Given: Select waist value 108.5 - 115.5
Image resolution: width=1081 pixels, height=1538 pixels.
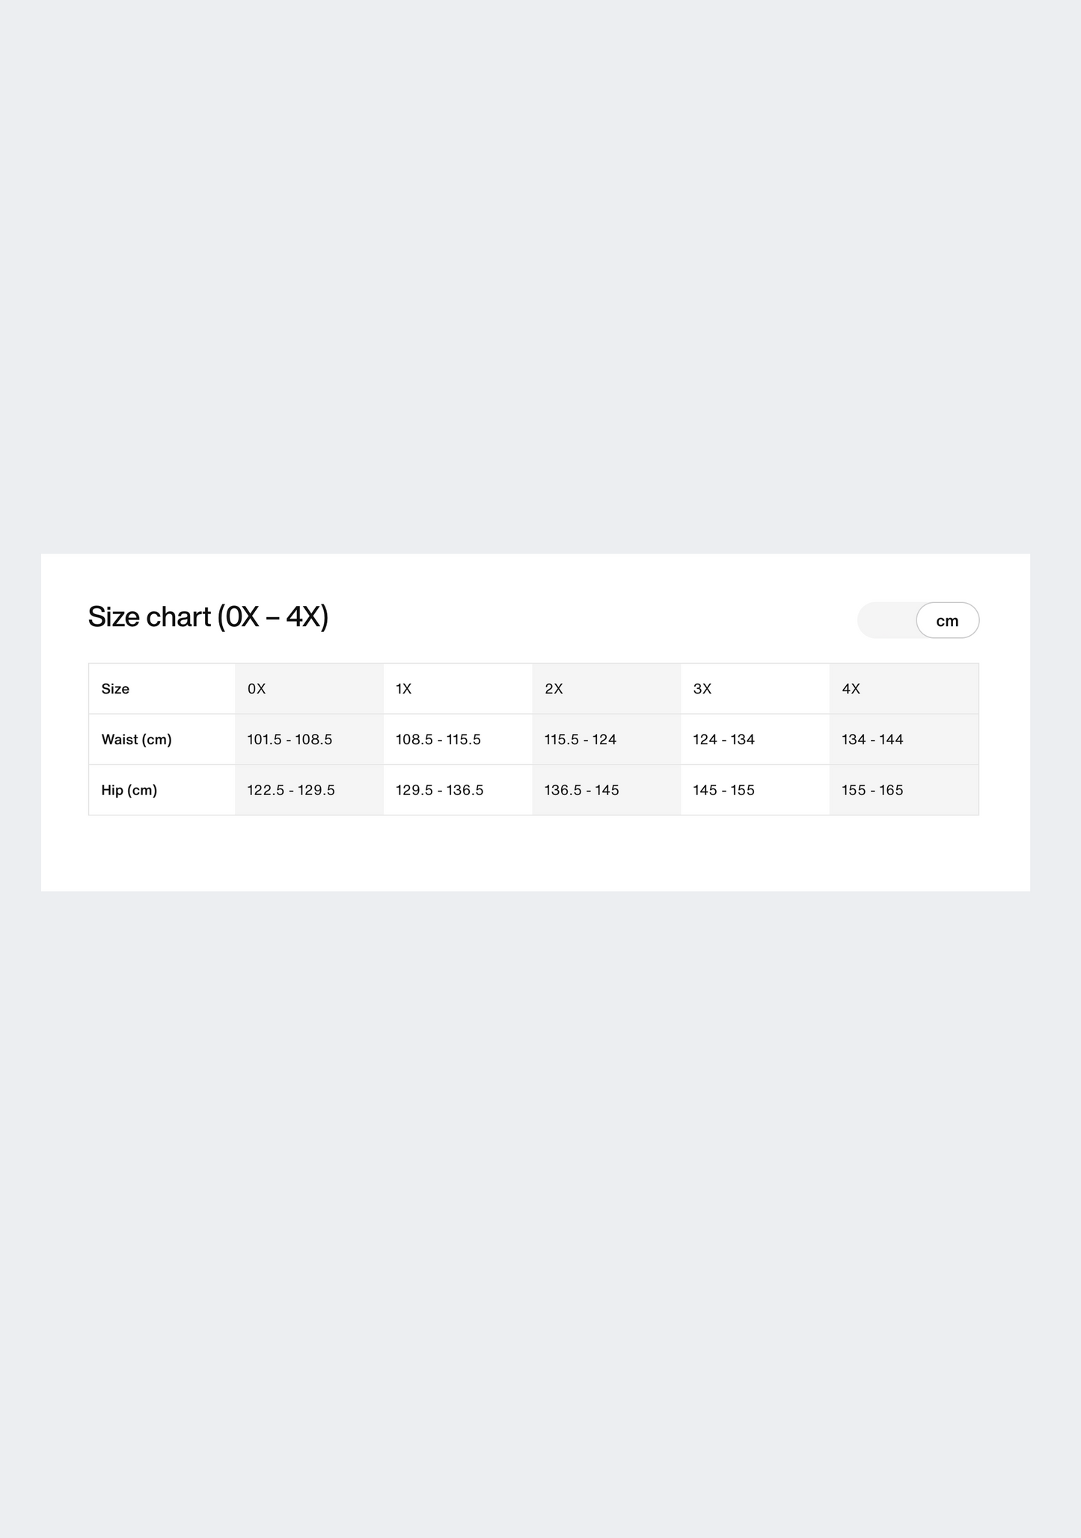Looking at the screenshot, I should pos(438,740).
